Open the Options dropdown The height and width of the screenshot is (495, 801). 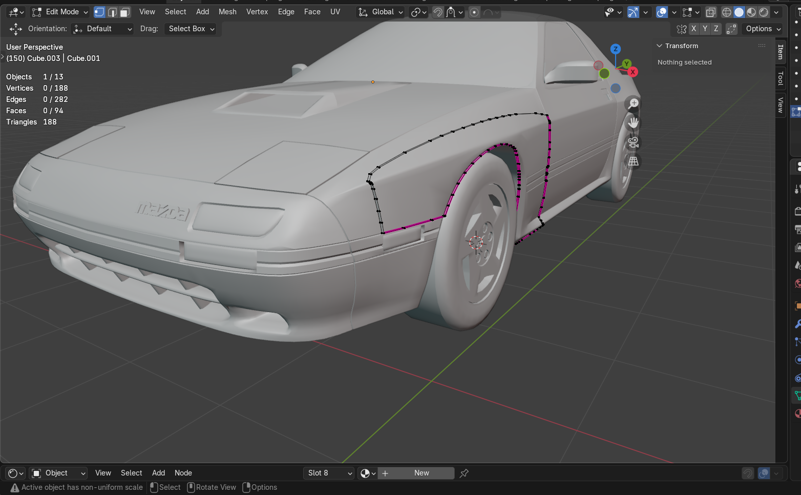point(762,29)
